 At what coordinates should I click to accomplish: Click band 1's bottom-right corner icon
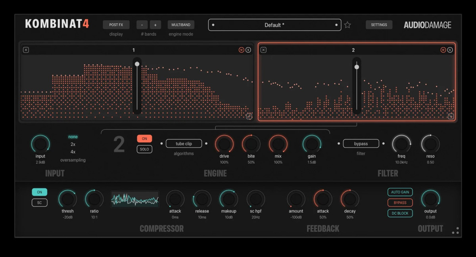pyautogui.click(x=249, y=116)
